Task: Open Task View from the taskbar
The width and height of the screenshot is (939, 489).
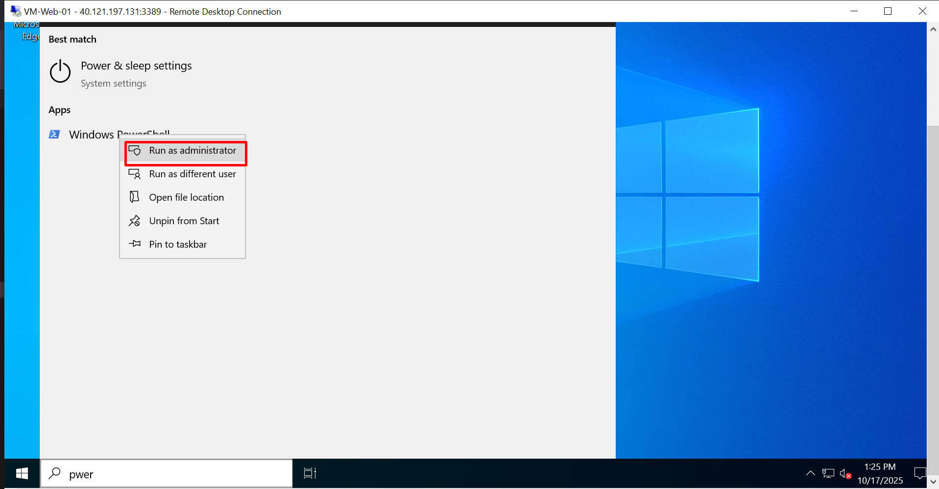Action: pyautogui.click(x=310, y=473)
